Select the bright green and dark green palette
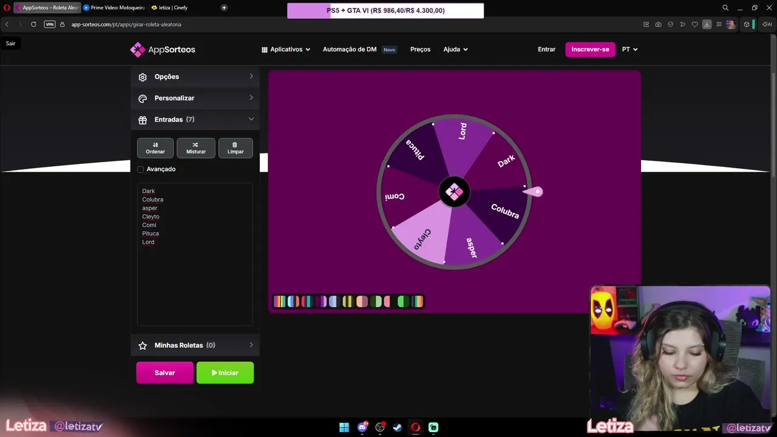The width and height of the screenshot is (777, 437). click(403, 302)
